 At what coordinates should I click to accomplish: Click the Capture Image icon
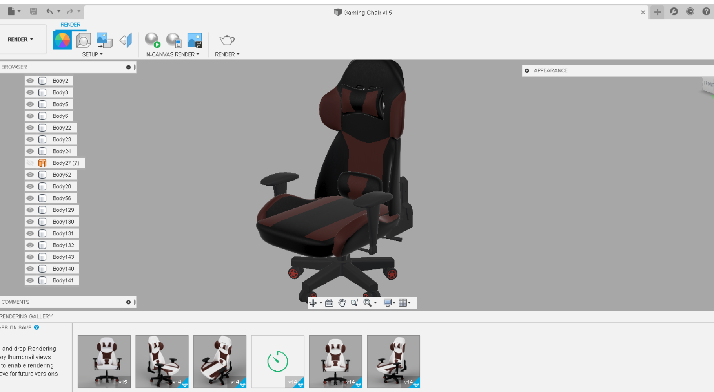(x=195, y=40)
